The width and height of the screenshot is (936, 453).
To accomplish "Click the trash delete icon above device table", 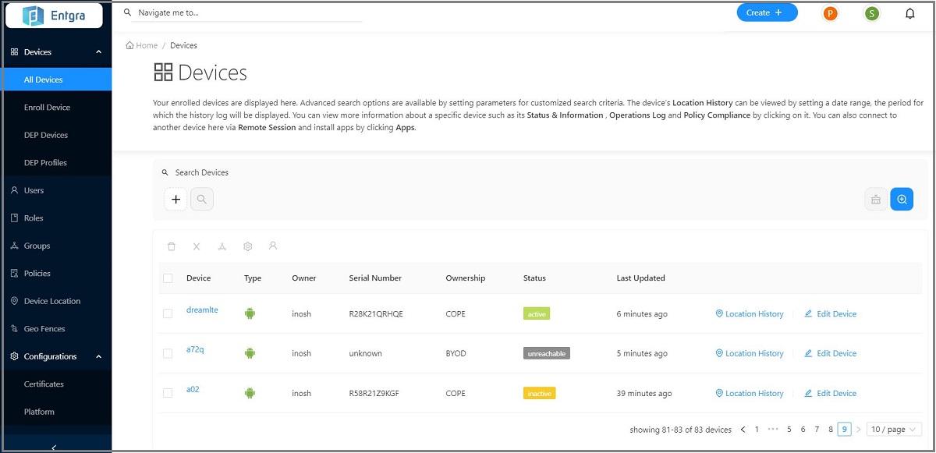I will (x=172, y=246).
